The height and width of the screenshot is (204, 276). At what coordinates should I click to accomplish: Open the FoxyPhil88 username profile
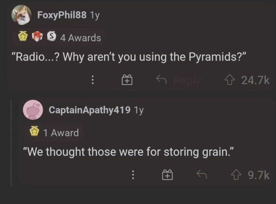(x=62, y=15)
